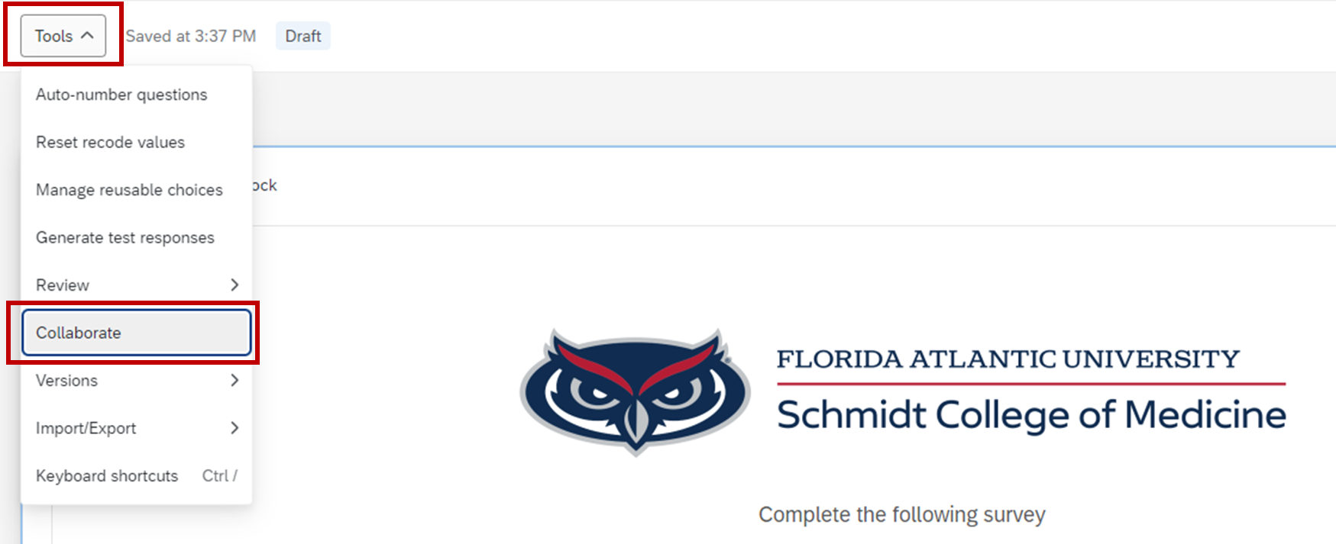Expand the Import/Export chevron arrow
Screen dimensions: 1336x544
[235, 428]
